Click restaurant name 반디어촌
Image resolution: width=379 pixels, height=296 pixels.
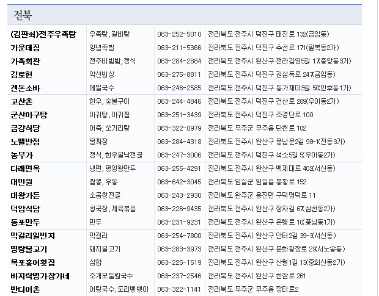pos(25,289)
